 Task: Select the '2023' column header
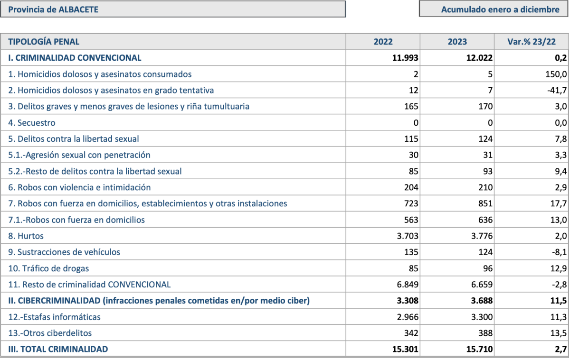coord(457,42)
